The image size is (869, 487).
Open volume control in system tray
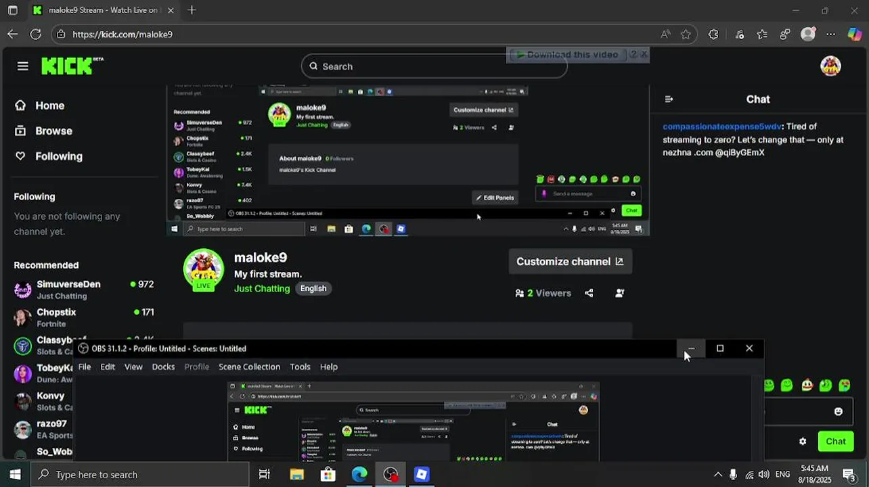coord(763,474)
